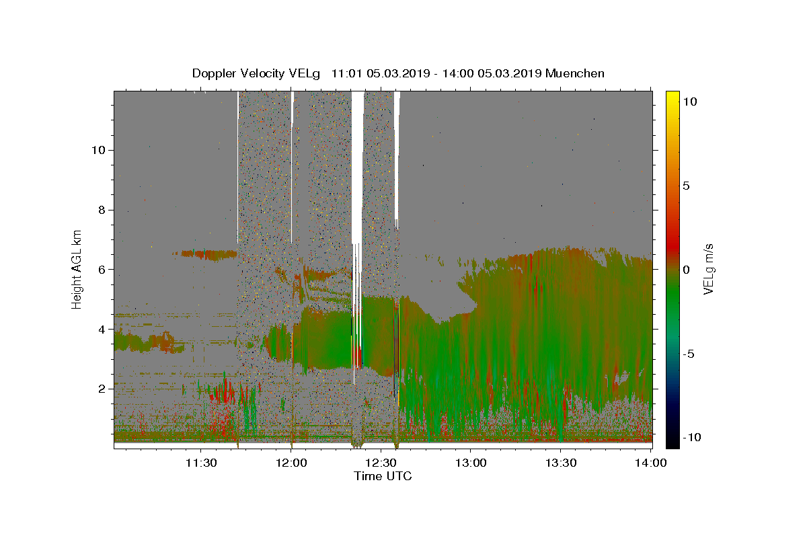The height and width of the screenshot is (538, 807).
Task: Click the colorbar value '-10' at bottom
Action: click(x=691, y=437)
